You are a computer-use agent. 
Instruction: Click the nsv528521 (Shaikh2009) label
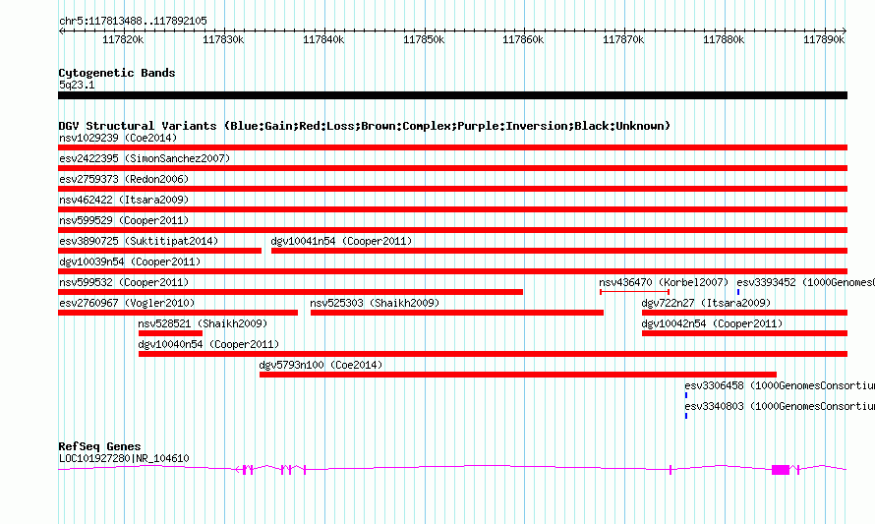pos(203,323)
